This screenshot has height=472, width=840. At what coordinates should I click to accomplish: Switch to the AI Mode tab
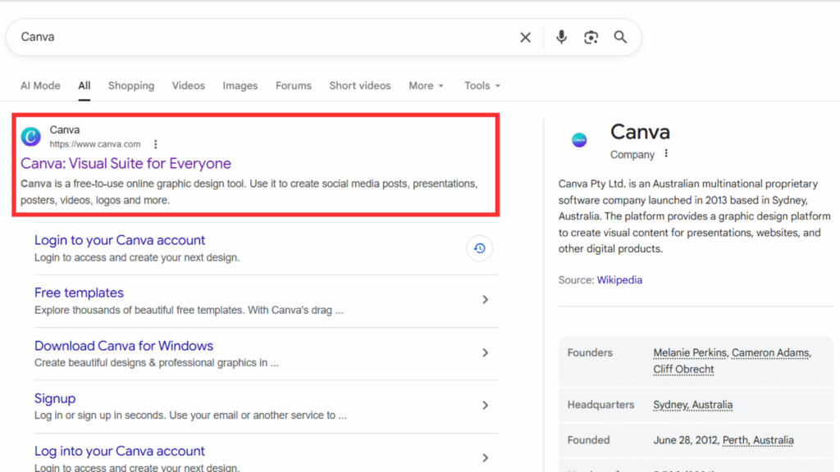(x=40, y=86)
